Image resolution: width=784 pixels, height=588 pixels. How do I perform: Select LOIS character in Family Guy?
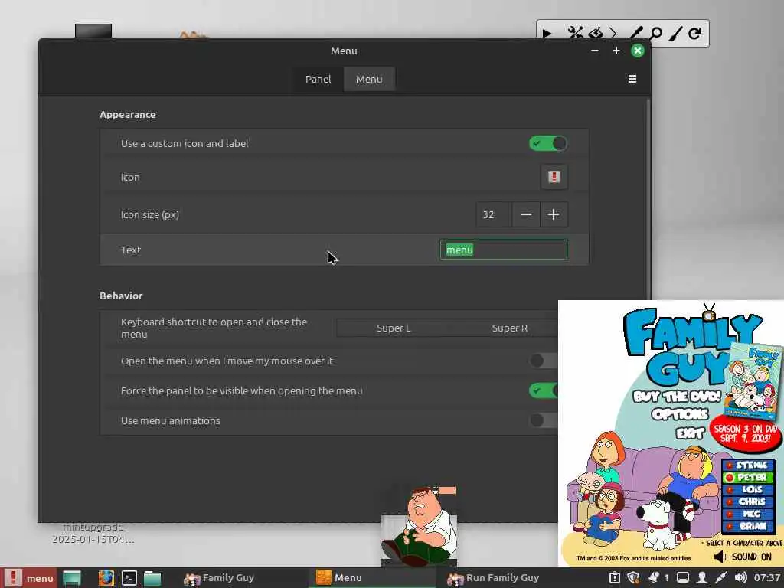point(748,489)
